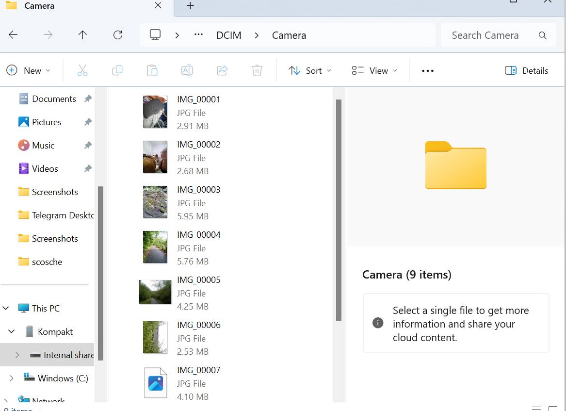Select the IMG_00004 thumbnail

(155, 247)
